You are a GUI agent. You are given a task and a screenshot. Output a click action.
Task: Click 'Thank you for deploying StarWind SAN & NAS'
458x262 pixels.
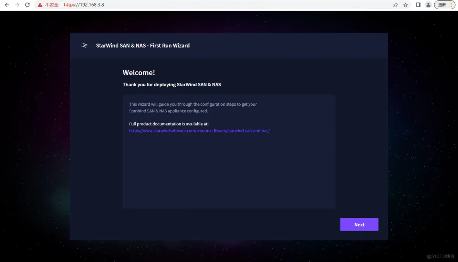172,85
